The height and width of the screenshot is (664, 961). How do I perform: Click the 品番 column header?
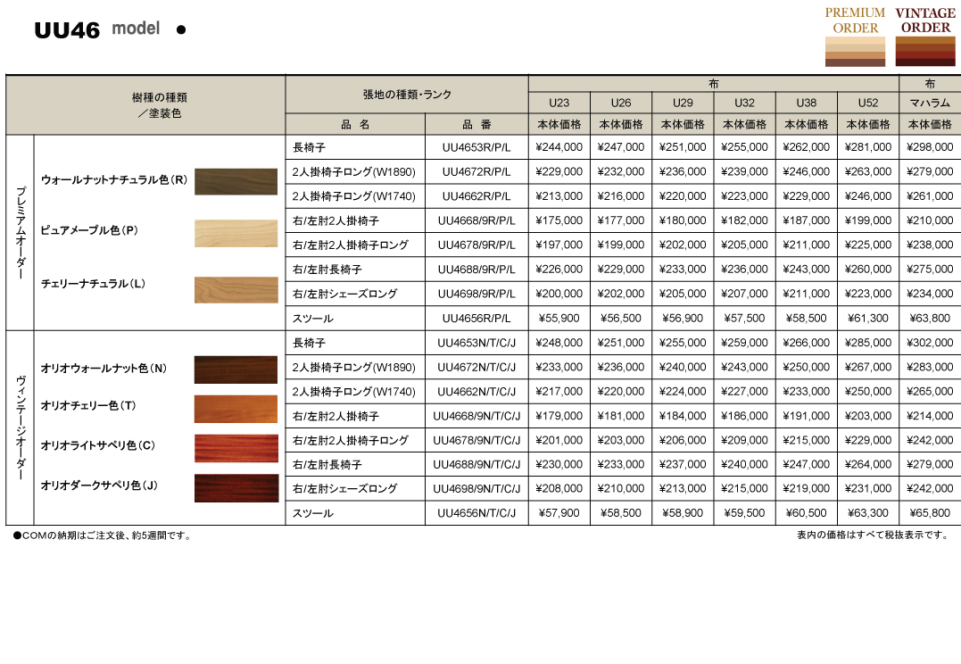click(x=476, y=125)
